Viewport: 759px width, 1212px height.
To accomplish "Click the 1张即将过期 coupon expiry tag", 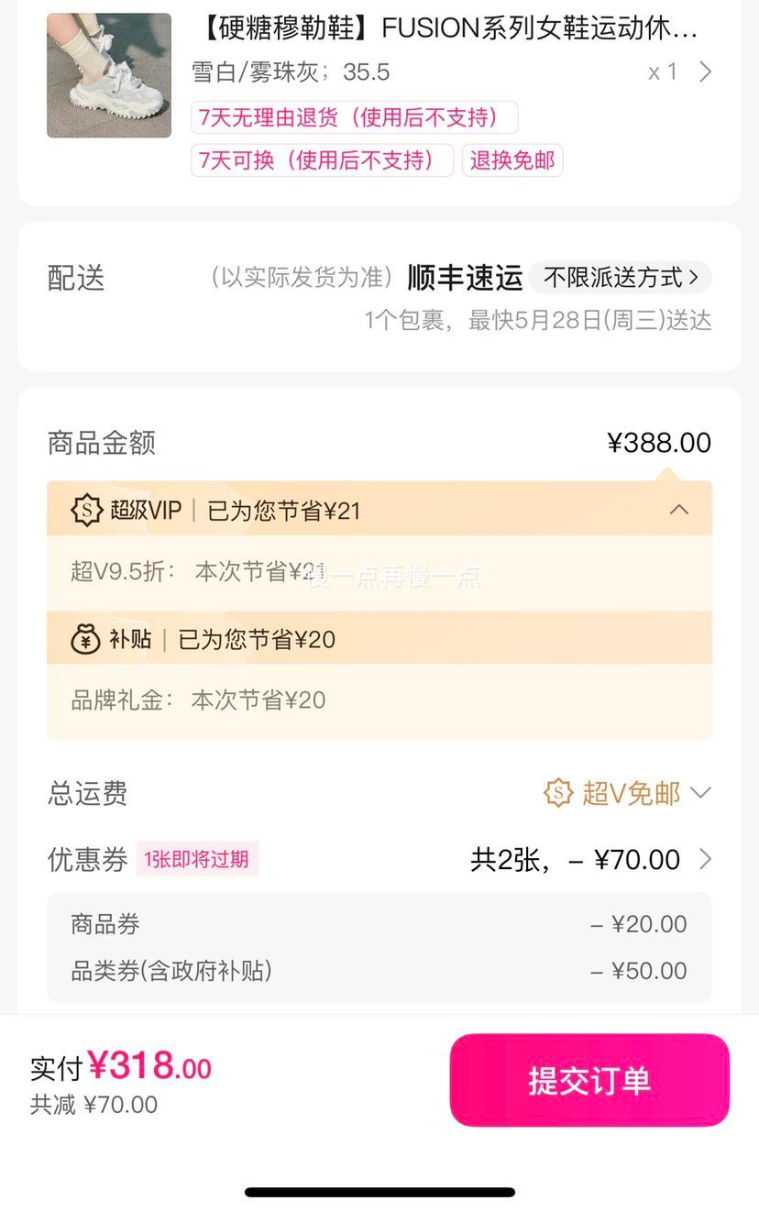I will click(x=197, y=859).
